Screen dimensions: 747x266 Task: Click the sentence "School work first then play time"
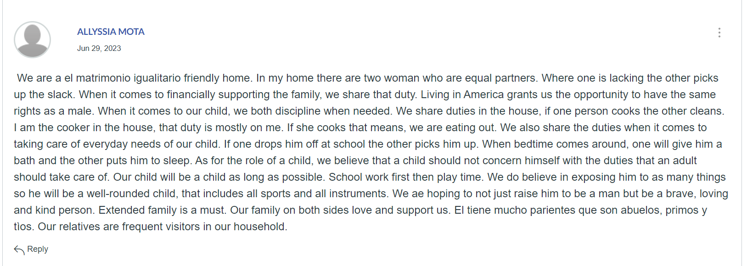(x=405, y=177)
